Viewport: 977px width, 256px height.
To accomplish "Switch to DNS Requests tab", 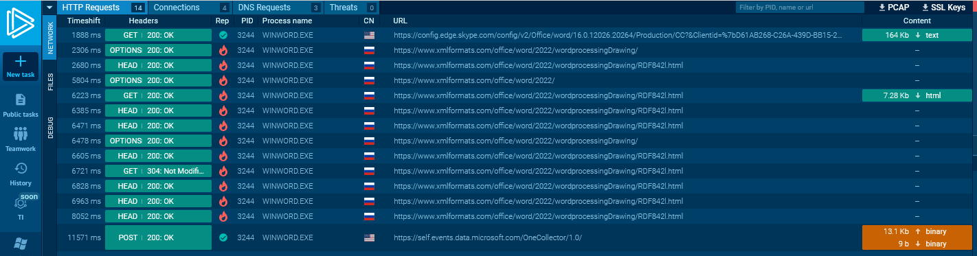I will coord(278,8).
